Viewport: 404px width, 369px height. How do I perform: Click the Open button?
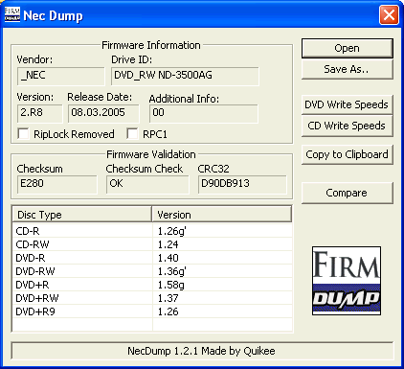click(x=348, y=48)
